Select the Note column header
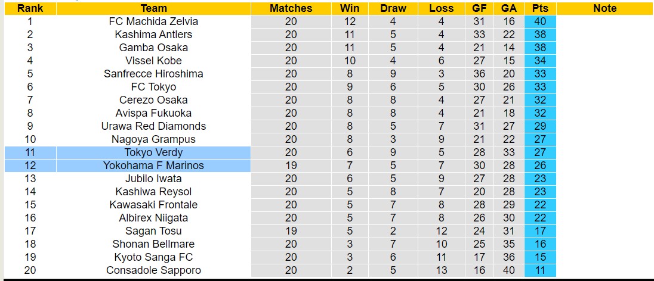Viewport: 654px width, 281px height. click(x=605, y=8)
